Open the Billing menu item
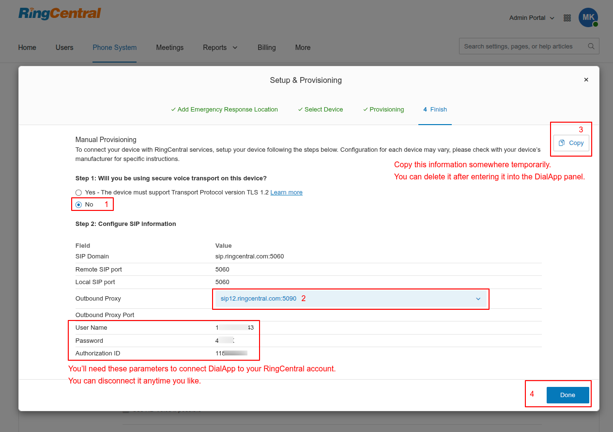 [266, 48]
